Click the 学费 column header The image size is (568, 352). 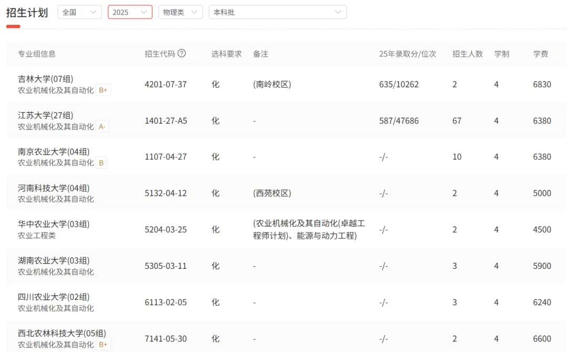click(541, 54)
